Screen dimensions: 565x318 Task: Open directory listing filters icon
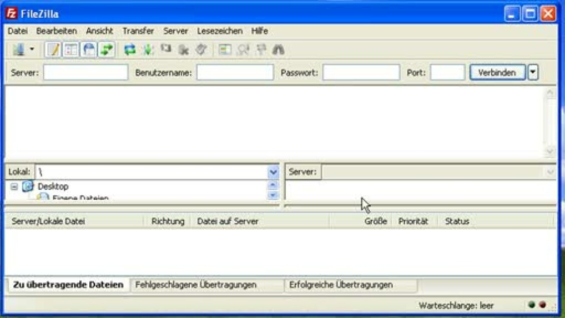[x=225, y=50]
